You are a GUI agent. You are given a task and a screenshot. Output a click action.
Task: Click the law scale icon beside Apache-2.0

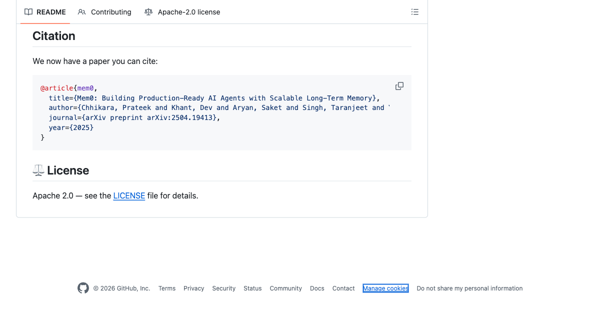tap(148, 12)
